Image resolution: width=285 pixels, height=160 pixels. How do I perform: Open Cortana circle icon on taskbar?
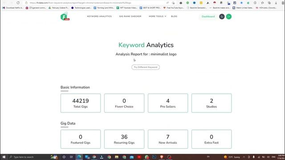[x=64, y=157]
